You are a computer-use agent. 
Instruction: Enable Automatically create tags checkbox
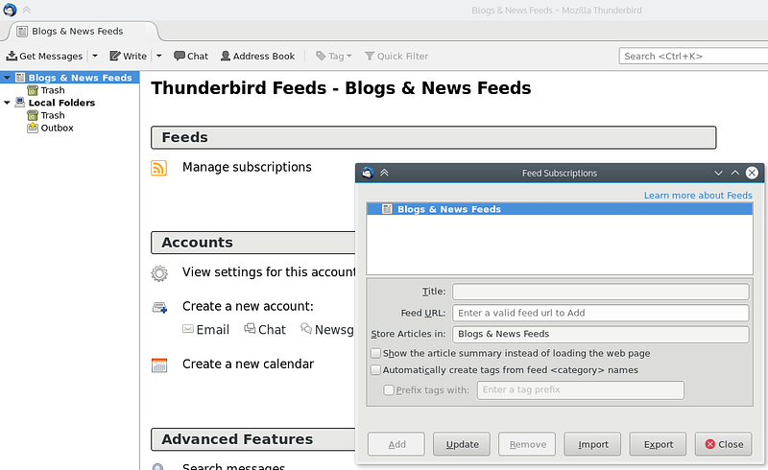tap(375, 369)
